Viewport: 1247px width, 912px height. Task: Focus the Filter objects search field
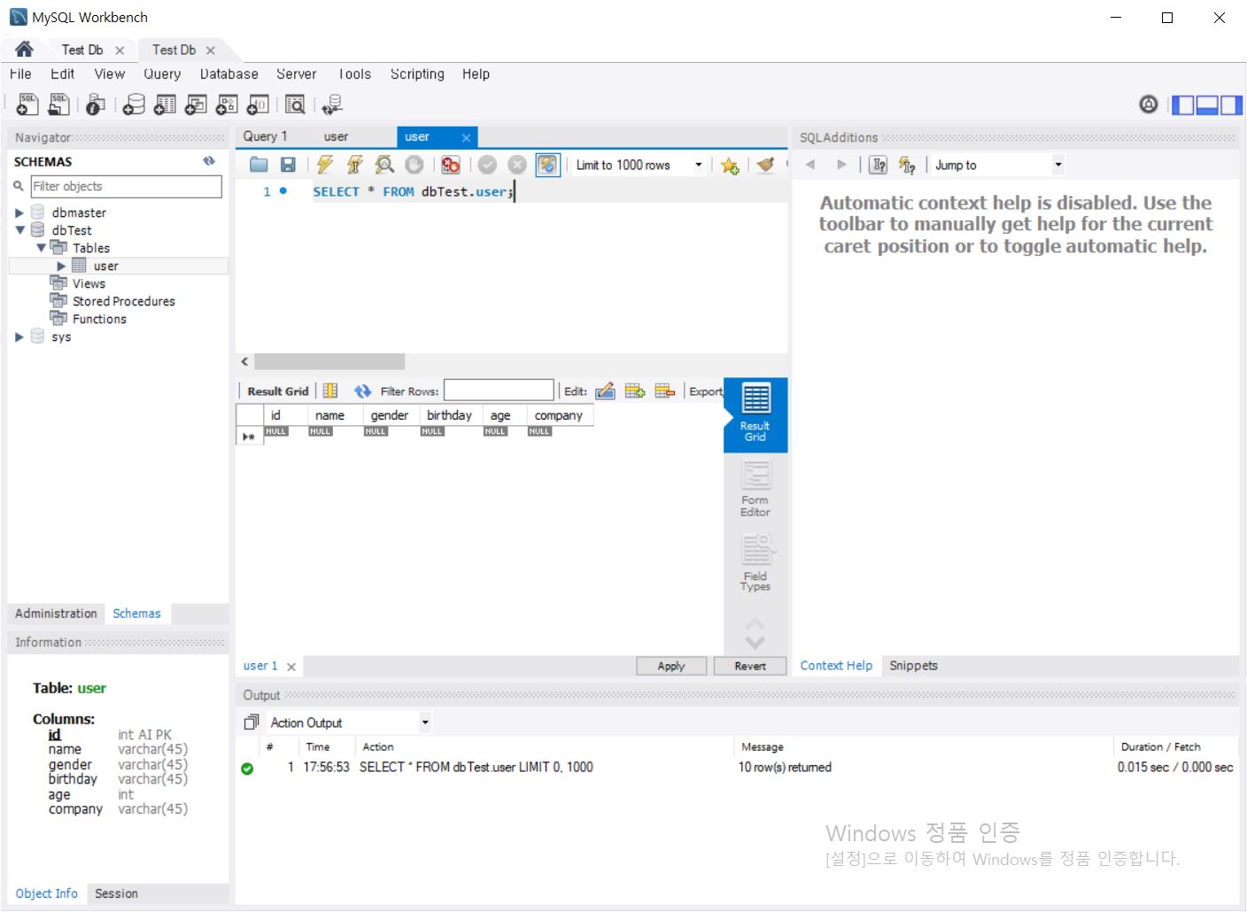coord(126,186)
